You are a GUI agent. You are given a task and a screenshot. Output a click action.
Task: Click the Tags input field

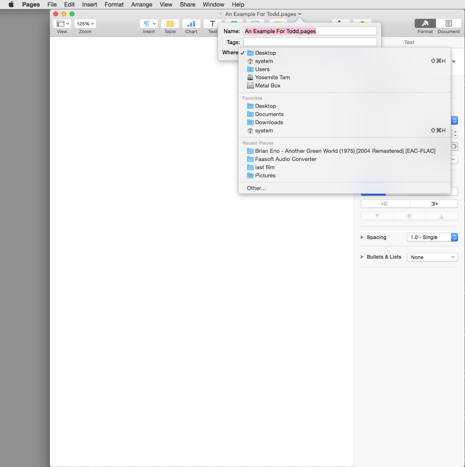(x=310, y=42)
